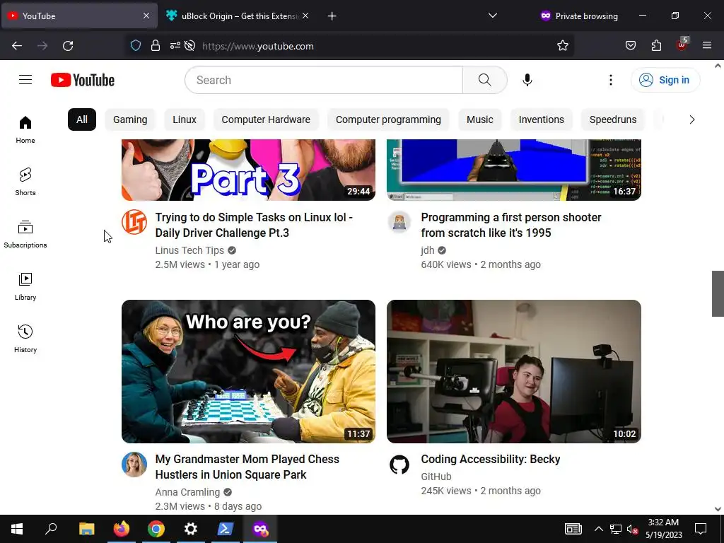Open a new browser tab

point(332,16)
